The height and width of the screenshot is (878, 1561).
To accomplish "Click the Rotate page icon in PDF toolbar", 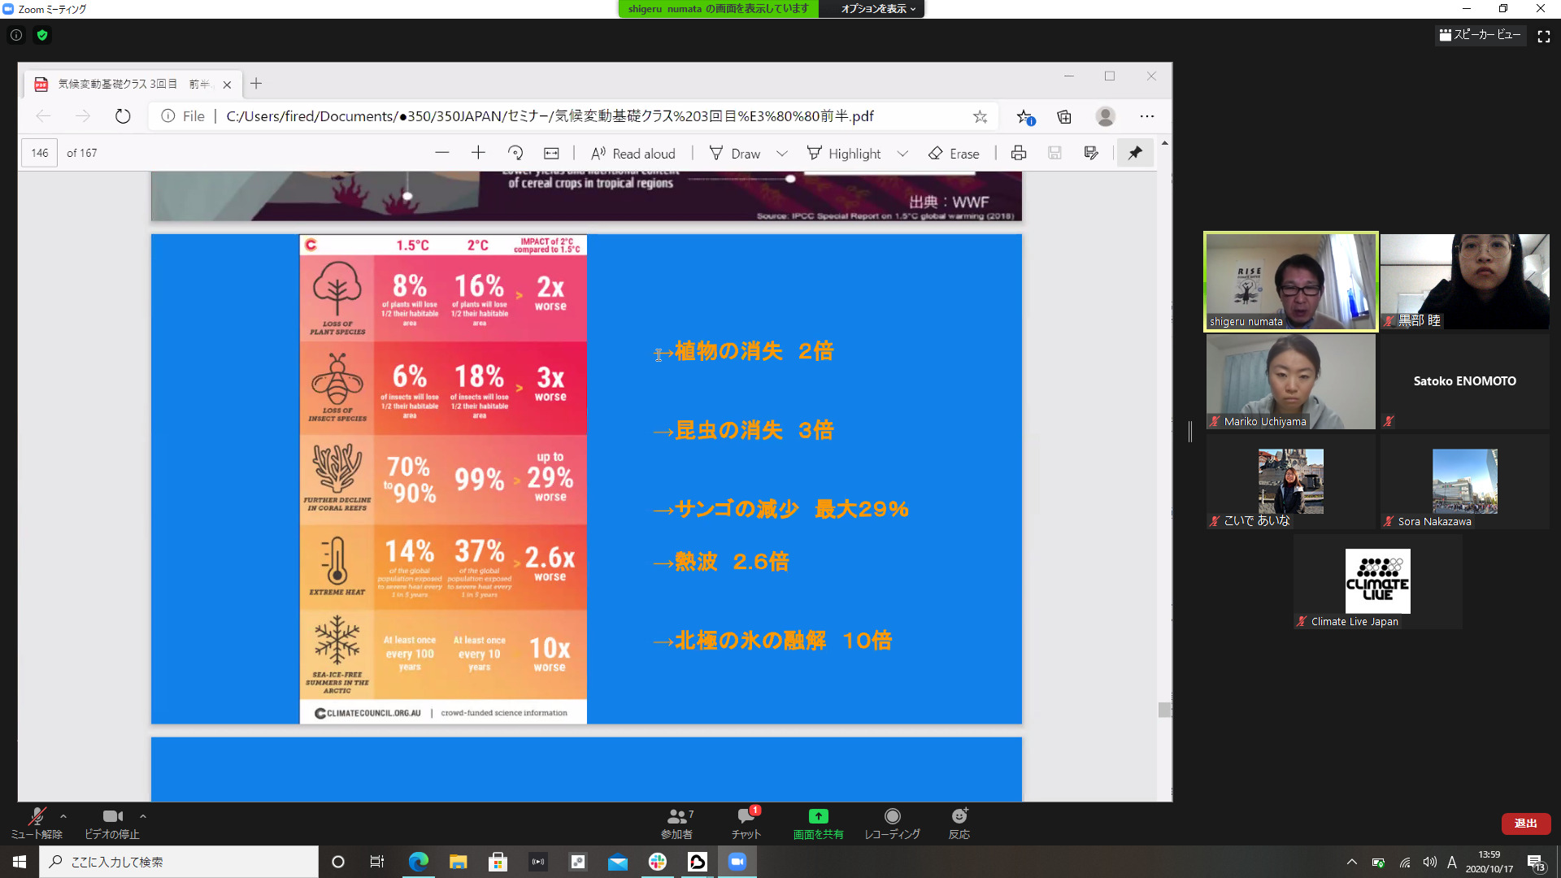I will [x=515, y=153].
